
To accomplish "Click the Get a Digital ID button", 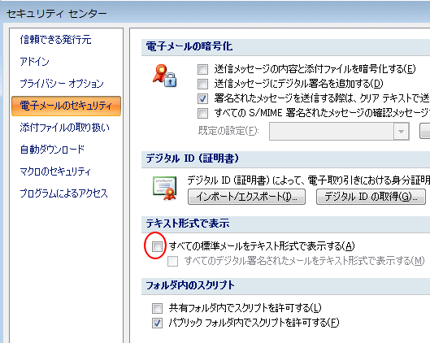I will pos(371,197).
